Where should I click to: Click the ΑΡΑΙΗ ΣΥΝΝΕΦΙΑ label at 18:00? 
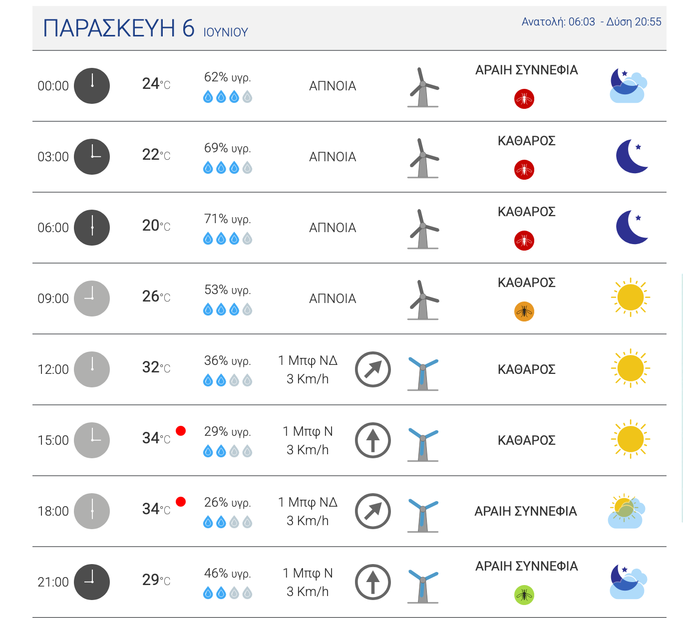[526, 511]
